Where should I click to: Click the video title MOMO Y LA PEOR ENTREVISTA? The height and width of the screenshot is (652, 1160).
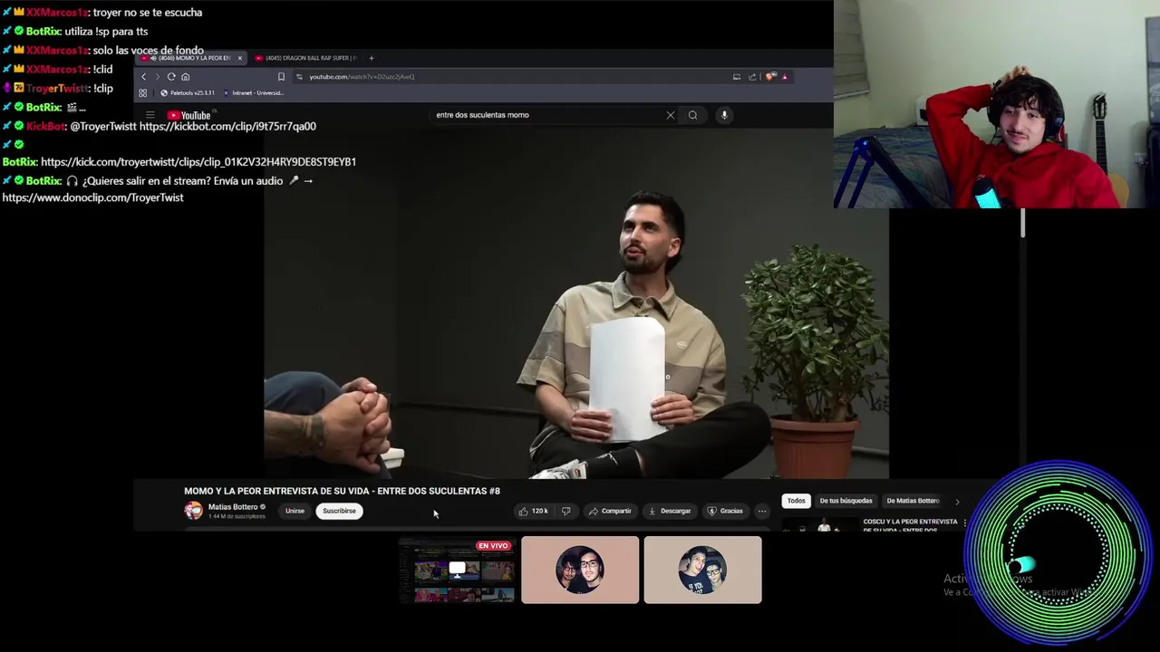point(342,491)
